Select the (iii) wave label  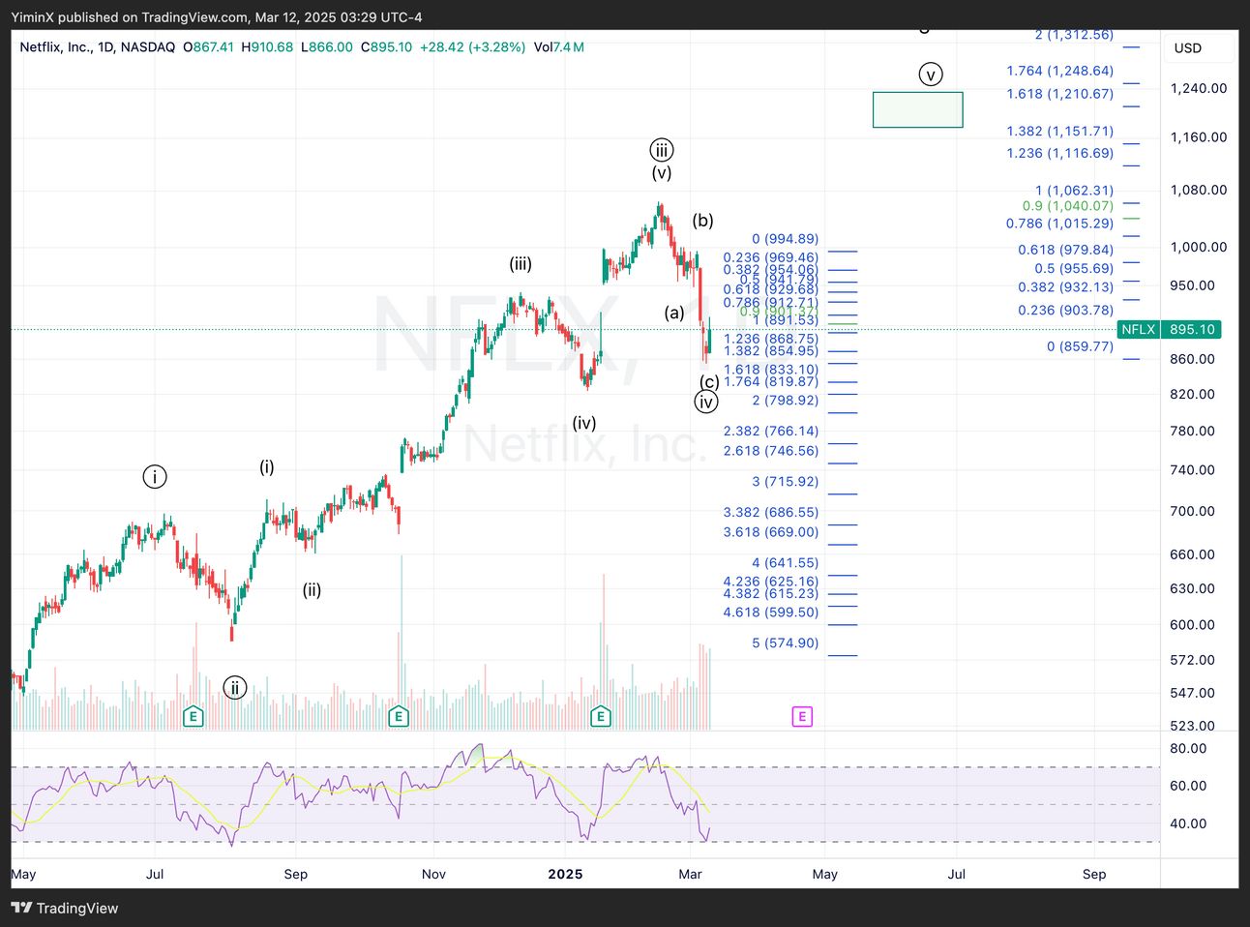pyautogui.click(x=521, y=264)
